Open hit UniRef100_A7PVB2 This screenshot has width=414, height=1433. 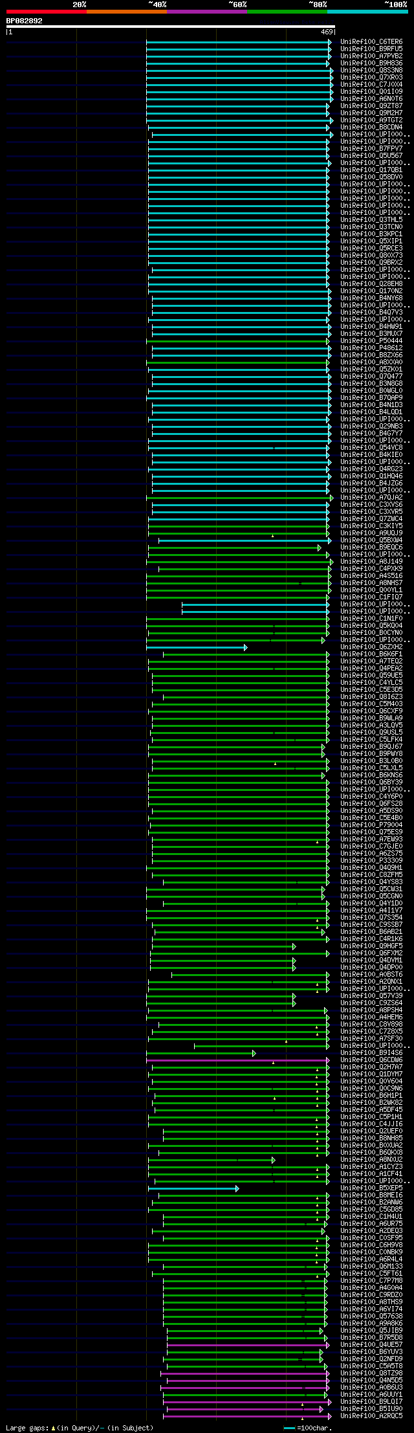371,56
